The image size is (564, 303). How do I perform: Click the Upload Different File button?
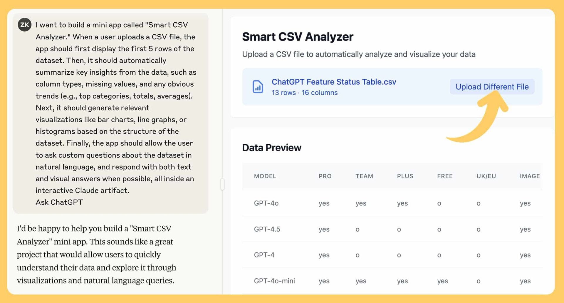pos(492,87)
